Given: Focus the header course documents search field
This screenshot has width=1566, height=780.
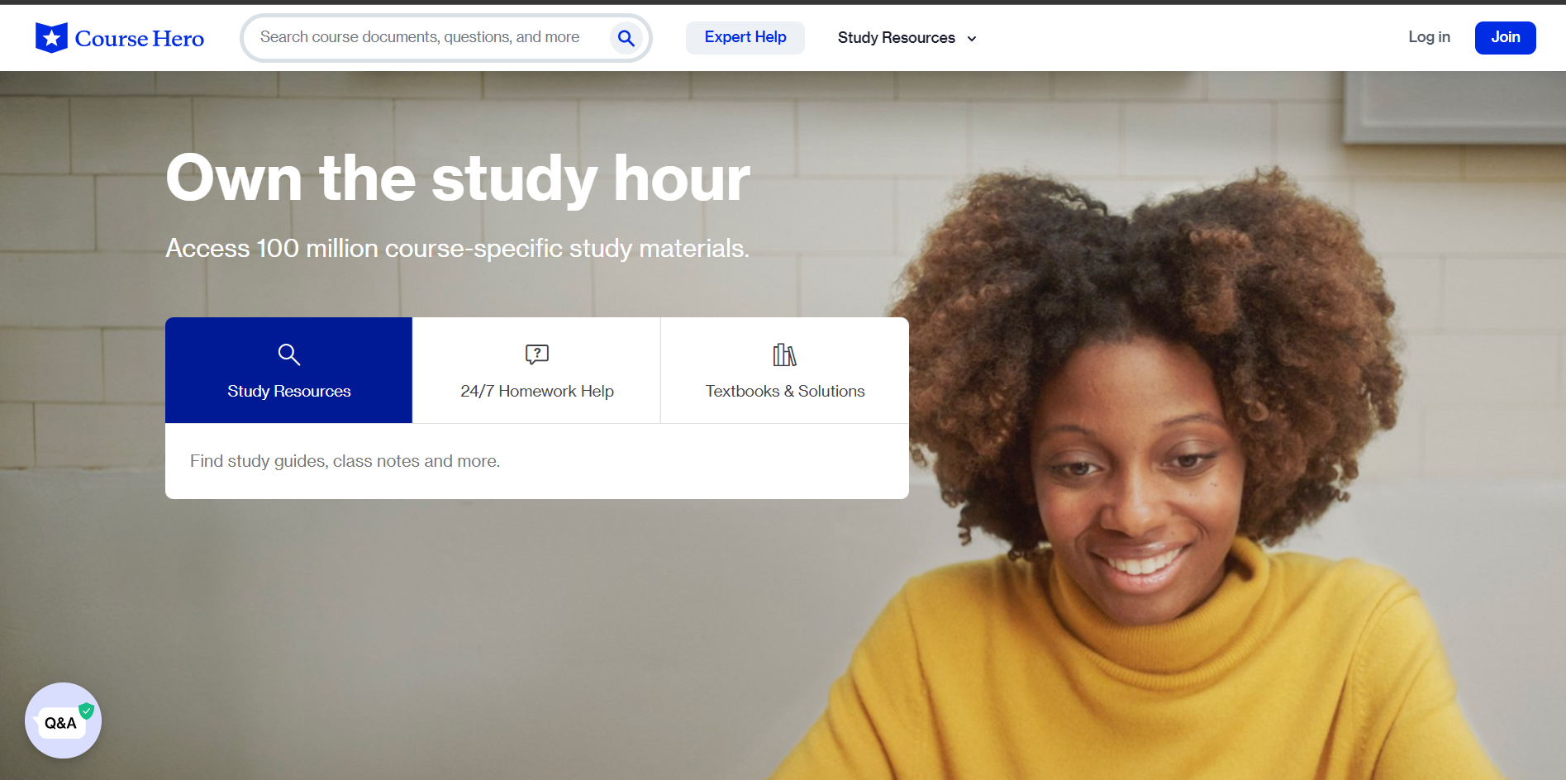Looking at the screenshot, I should [x=420, y=37].
